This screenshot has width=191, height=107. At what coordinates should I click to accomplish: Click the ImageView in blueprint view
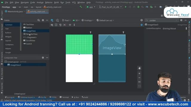coord(112,44)
